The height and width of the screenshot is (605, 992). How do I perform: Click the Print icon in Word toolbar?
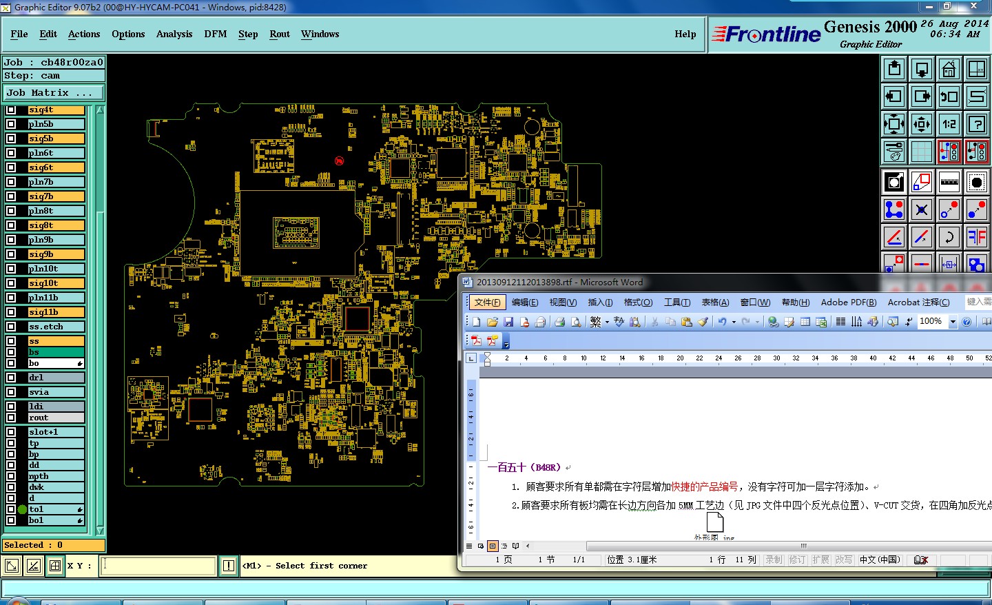click(559, 322)
